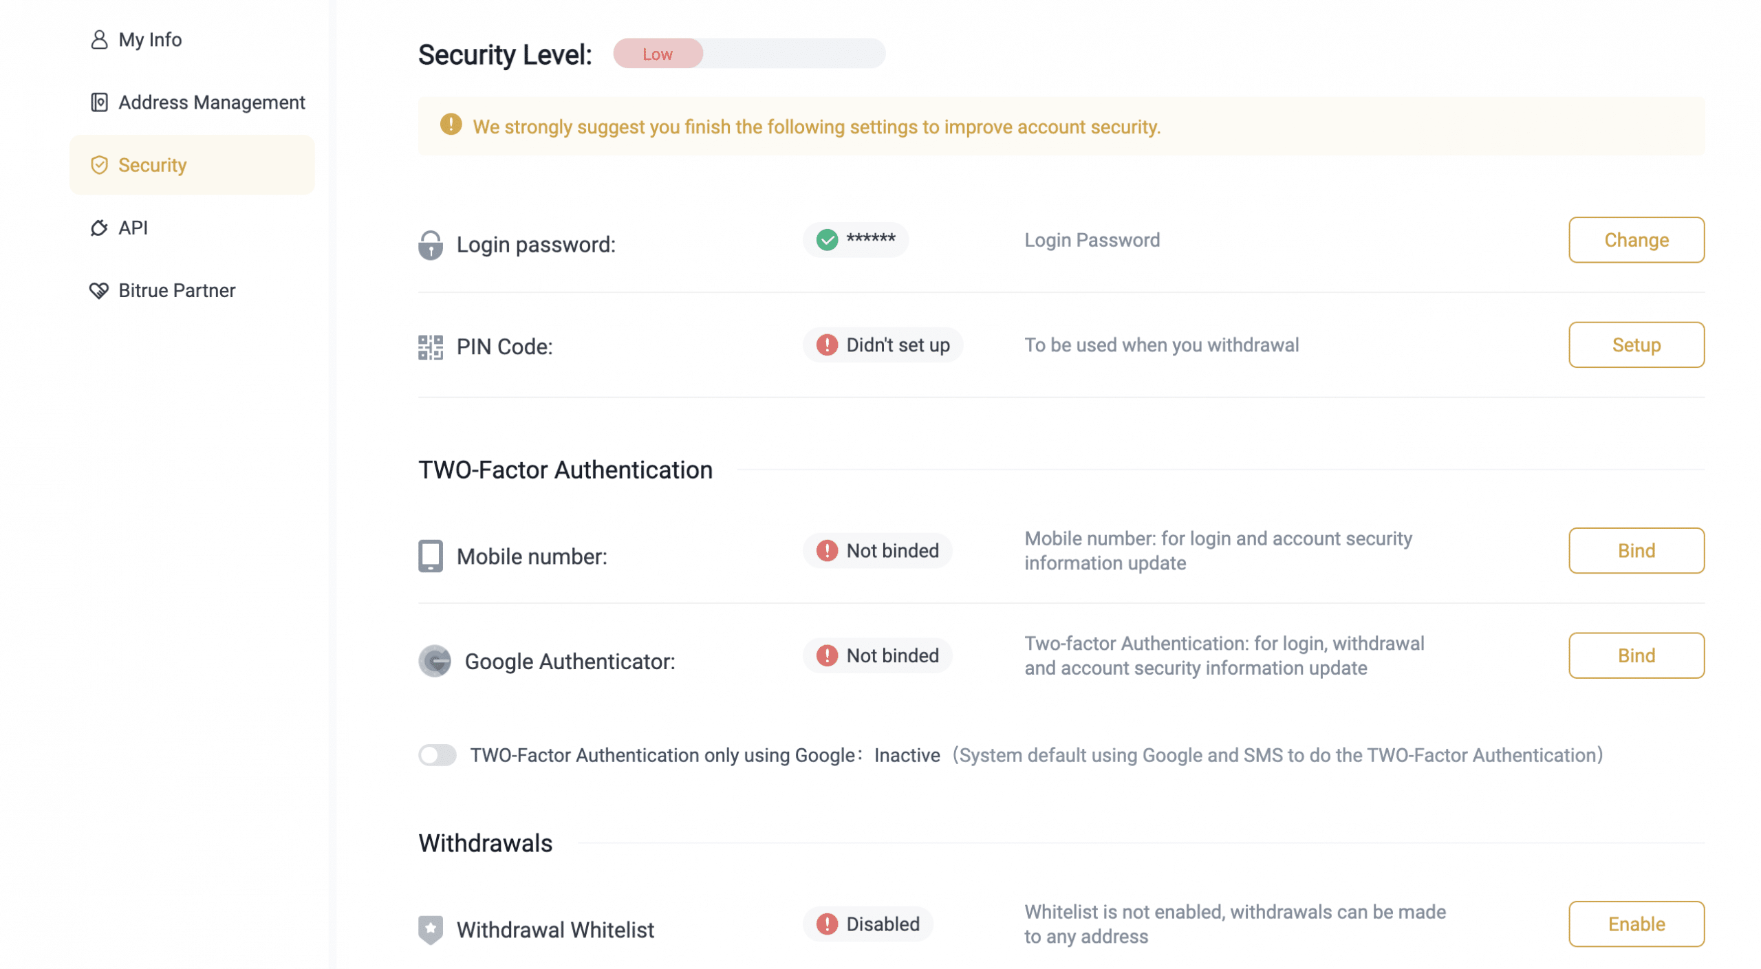Click the Withdrawal Whitelist shield icon

[431, 930]
